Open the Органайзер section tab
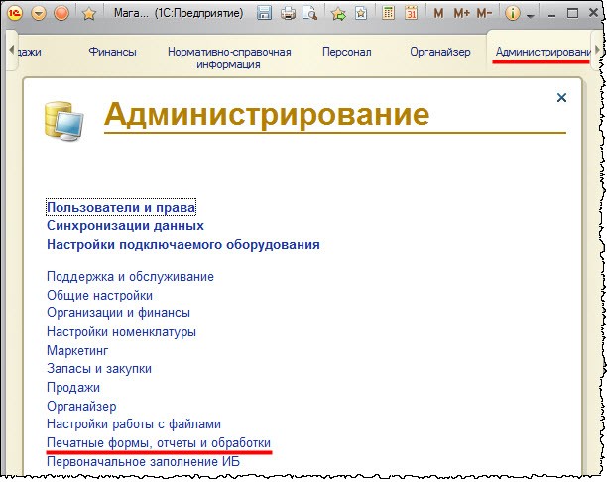Screen dimensions: 607x482 point(440,52)
